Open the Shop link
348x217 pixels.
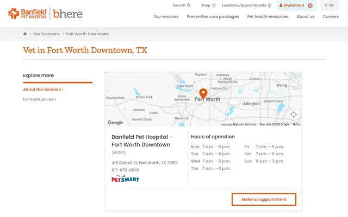(x=208, y=5)
